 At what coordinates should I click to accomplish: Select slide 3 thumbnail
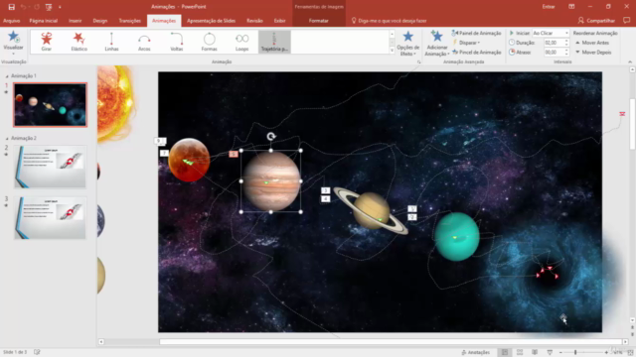pos(51,218)
